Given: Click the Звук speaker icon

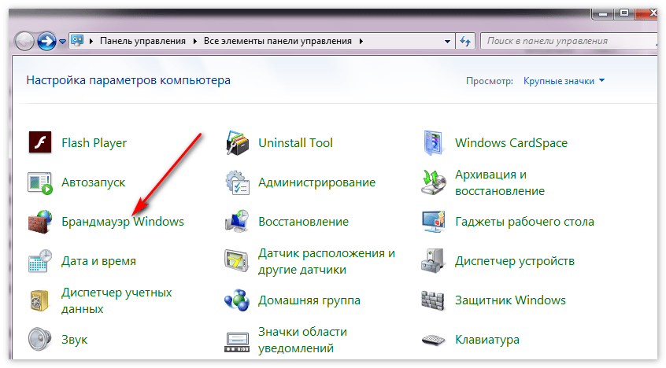Looking at the screenshot, I should pos(40,339).
